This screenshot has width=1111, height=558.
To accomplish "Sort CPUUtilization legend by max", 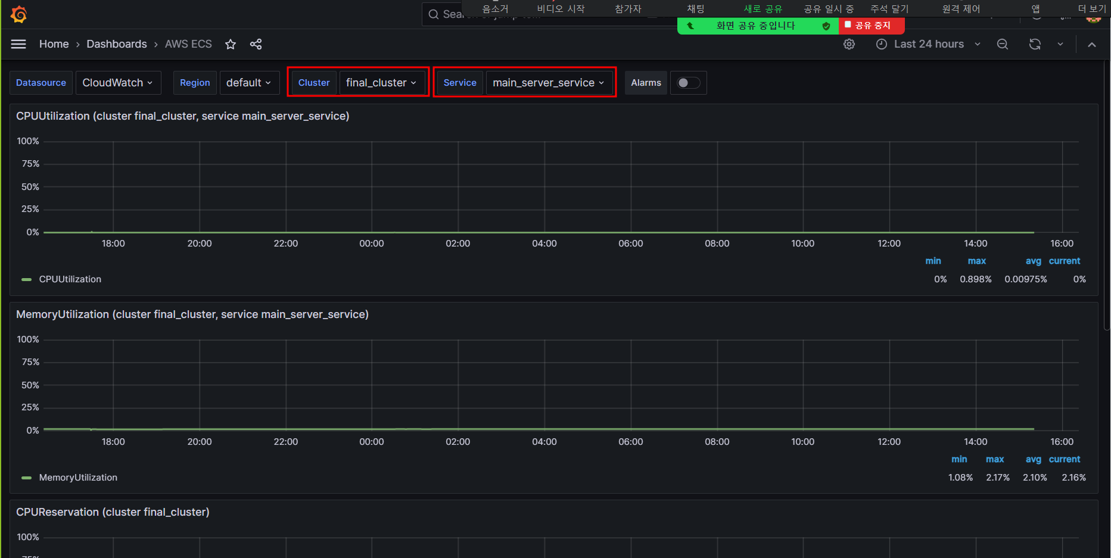I will 976,261.
